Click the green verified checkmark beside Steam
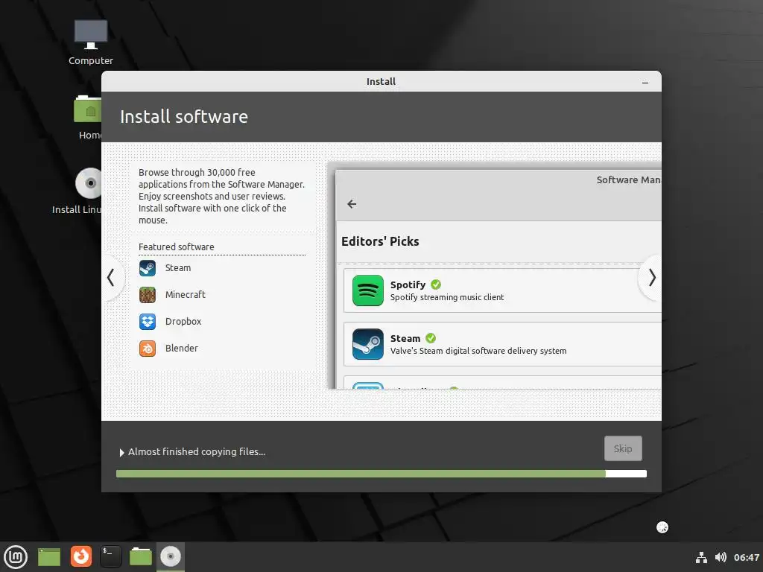This screenshot has height=572, width=763. tap(431, 338)
